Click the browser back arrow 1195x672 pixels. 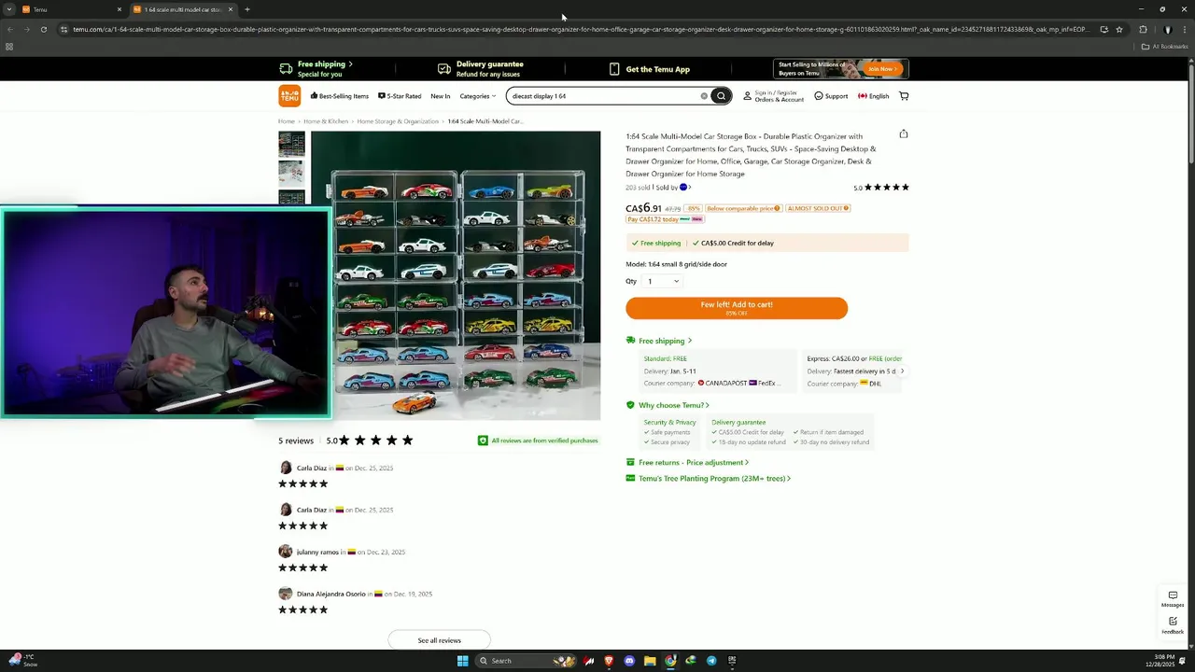point(9,29)
